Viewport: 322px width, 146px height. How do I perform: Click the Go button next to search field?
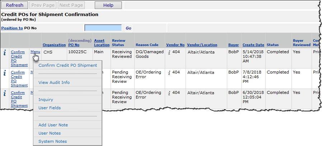129,28
